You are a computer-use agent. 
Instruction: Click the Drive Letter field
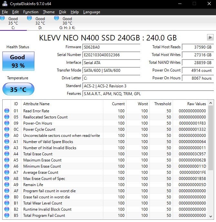click(111, 78)
